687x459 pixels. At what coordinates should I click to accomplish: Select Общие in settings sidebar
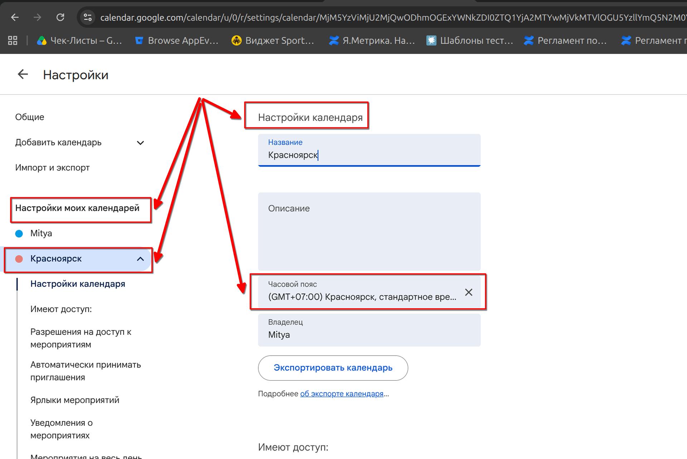[30, 117]
